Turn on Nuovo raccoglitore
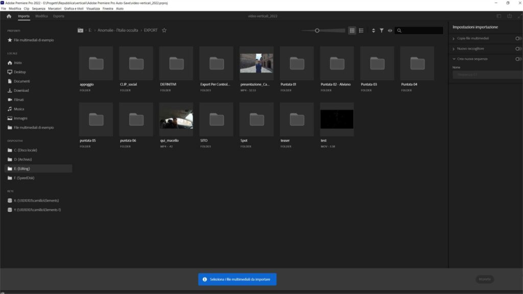Screen dimensions: 523x294 coord(517,48)
